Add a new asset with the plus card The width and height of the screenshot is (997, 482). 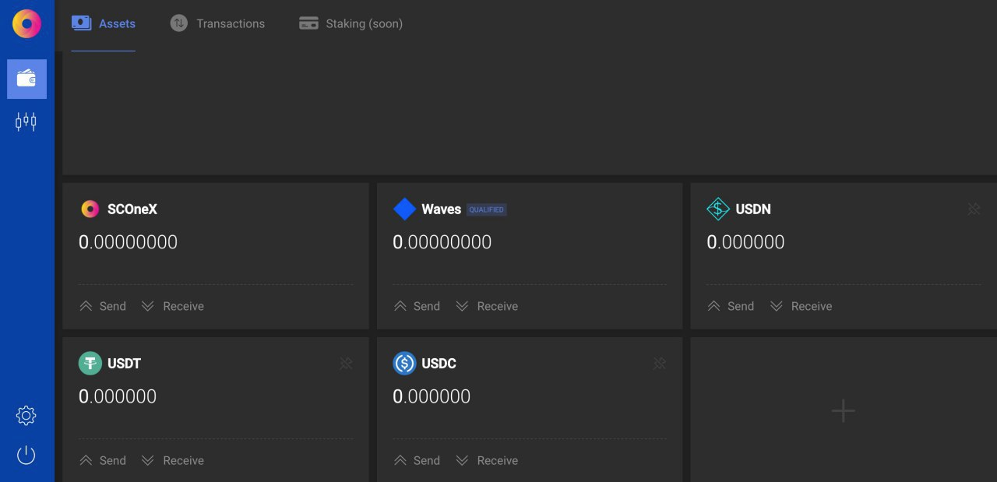pyautogui.click(x=844, y=410)
